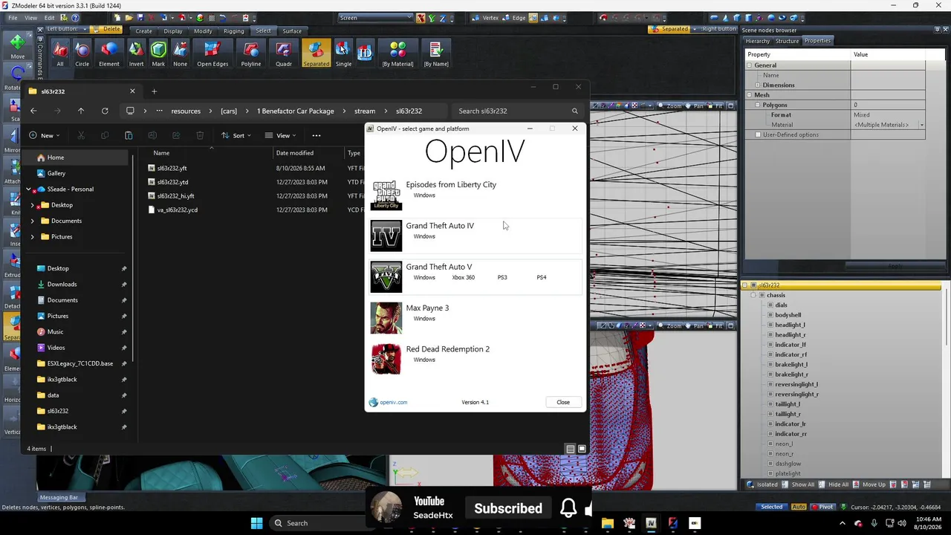Image resolution: width=951 pixels, height=535 pixels.
Task: Collapse the chassis tree node
Action: [753, 295]
